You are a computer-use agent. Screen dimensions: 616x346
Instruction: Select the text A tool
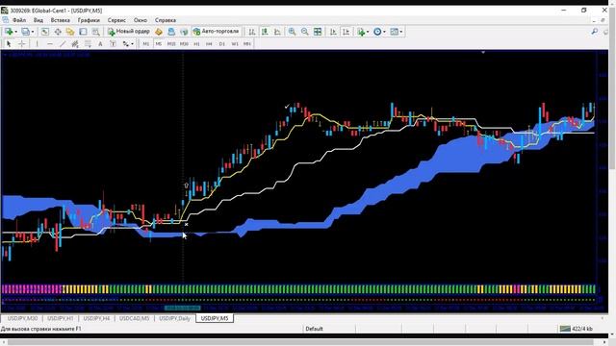coord(100,44)
